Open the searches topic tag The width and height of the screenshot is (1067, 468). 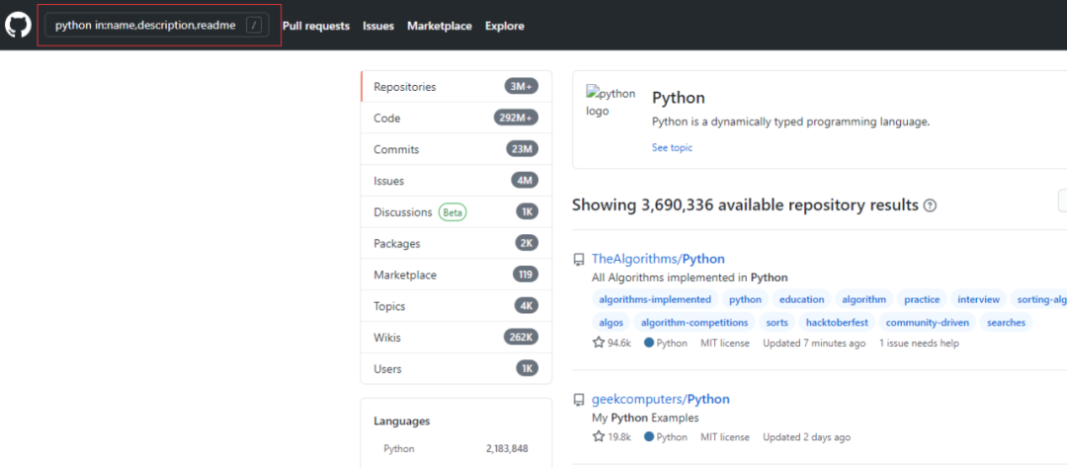(1006, 323)
